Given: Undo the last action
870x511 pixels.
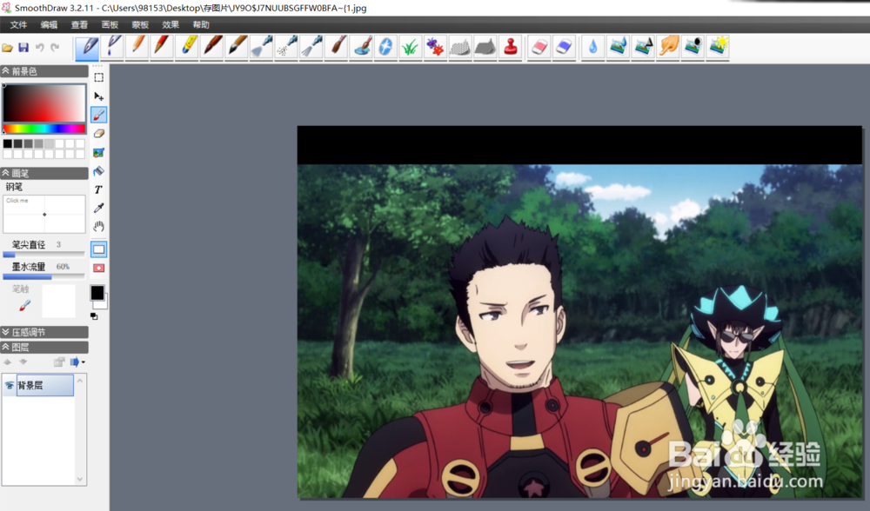Looking at the screenshot, I should [39, 48].
